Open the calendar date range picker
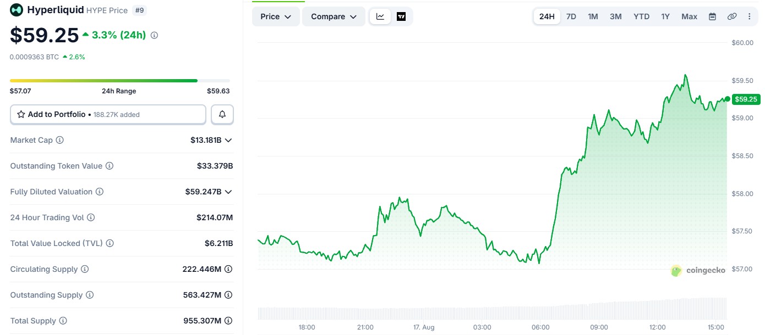The width and height of the screenshot is (765, 335). [x=712, y=16]
